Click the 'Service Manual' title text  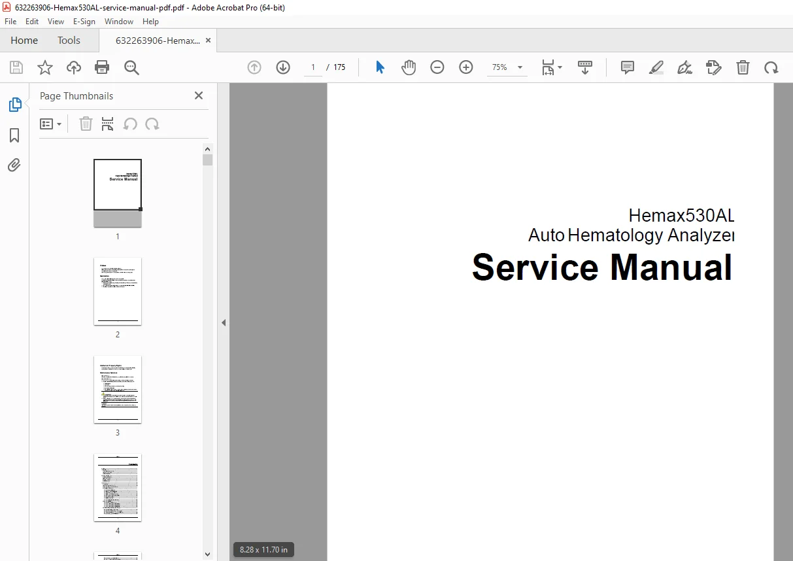(602, 267)
